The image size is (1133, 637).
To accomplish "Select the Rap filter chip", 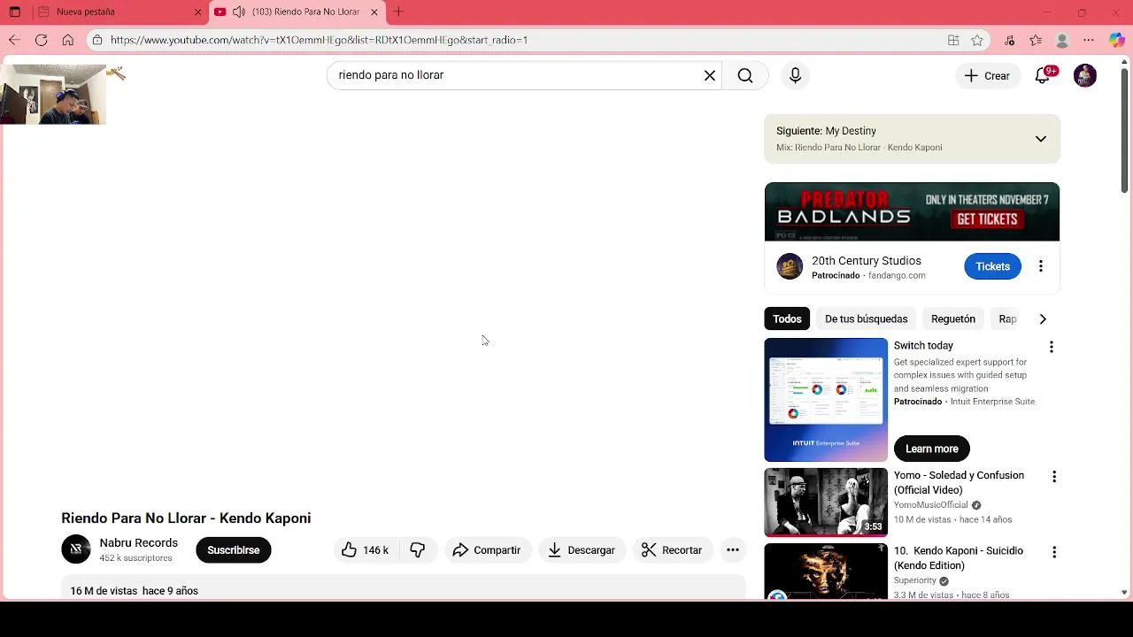I will pyautogui.click(x=1007, y=319).
